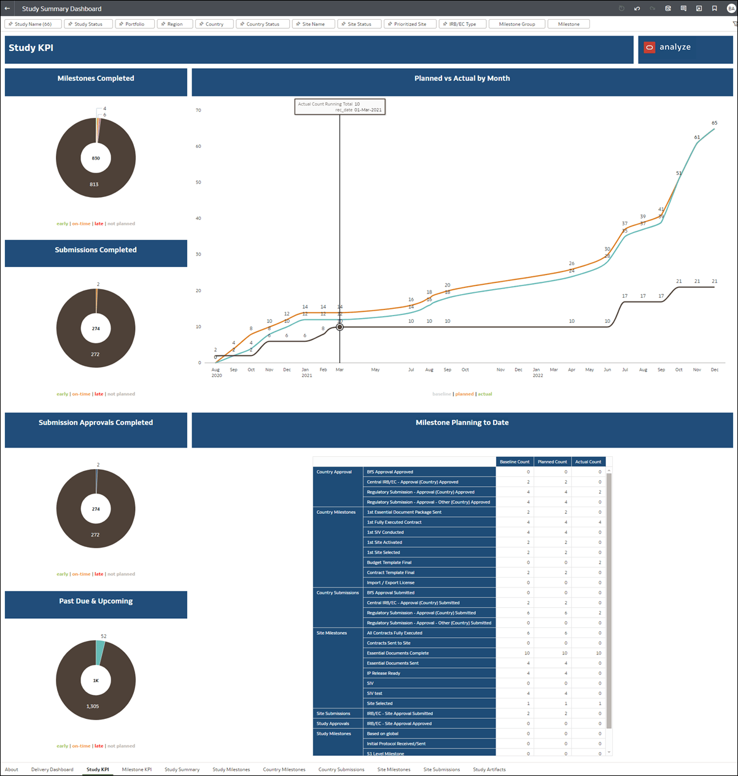Click the comment annotation icon
The height and width of the screenshot is (776, 738).
[x=683, y=9]
